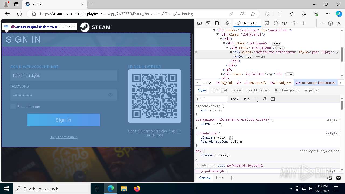Open new browser tab plus button
Viewport: 345px width, 194px height.
pyautogui.click(x=92, y=4)
